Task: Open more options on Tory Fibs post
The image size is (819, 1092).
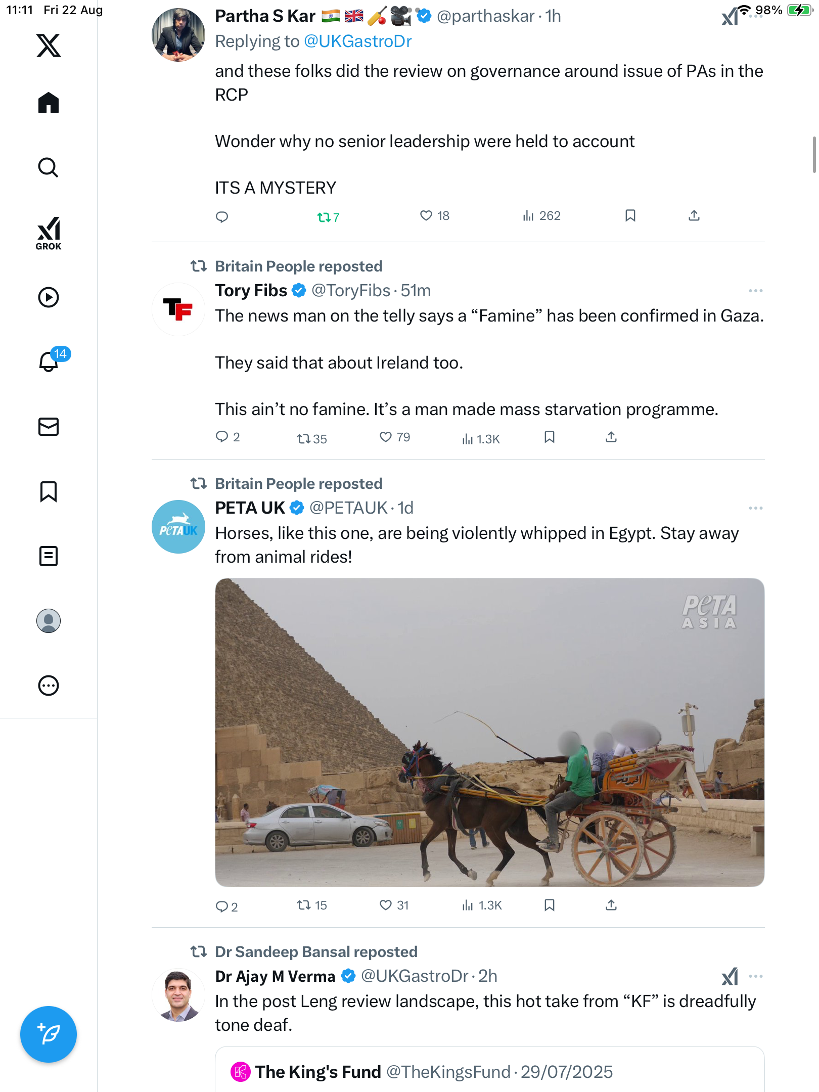Action: [x=755, y=291]
